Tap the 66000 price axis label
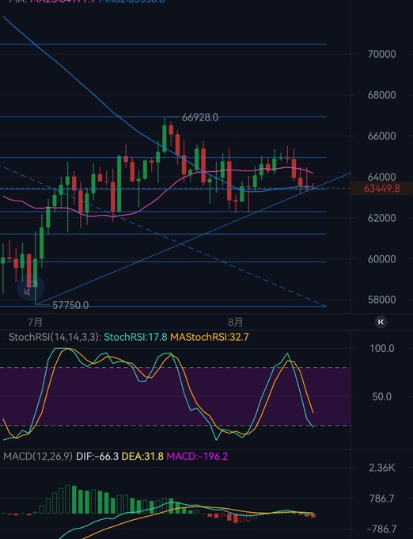 pyautogui.click(x=381, y=136)
